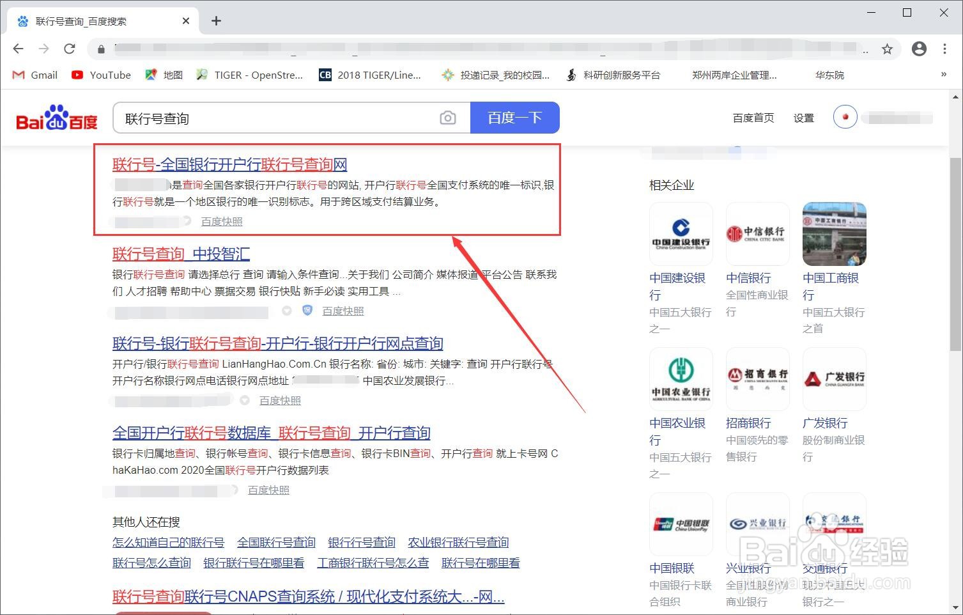Reload the page with the refresh icon
The height and width of the screenshot is (615, 963).
pos(70,49)
